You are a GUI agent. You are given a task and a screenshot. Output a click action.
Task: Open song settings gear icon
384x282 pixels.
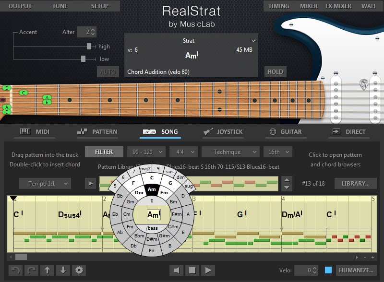79,270
